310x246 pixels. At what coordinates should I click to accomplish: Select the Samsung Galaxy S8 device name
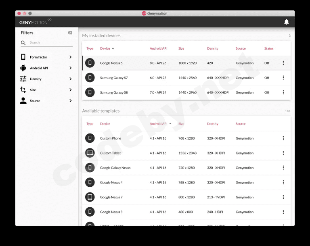coord(114,92)
